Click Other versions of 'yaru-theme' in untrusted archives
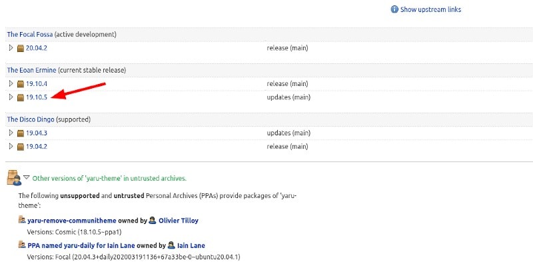This screenshot has width=533, height=262. [109, 178]
